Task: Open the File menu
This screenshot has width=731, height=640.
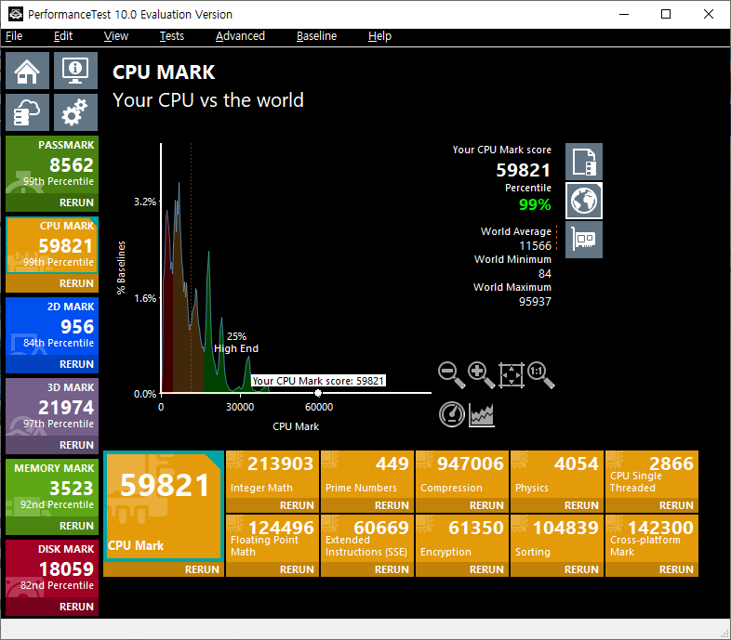Action: 14,36
